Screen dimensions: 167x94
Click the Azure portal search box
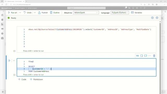click(86, 8)
